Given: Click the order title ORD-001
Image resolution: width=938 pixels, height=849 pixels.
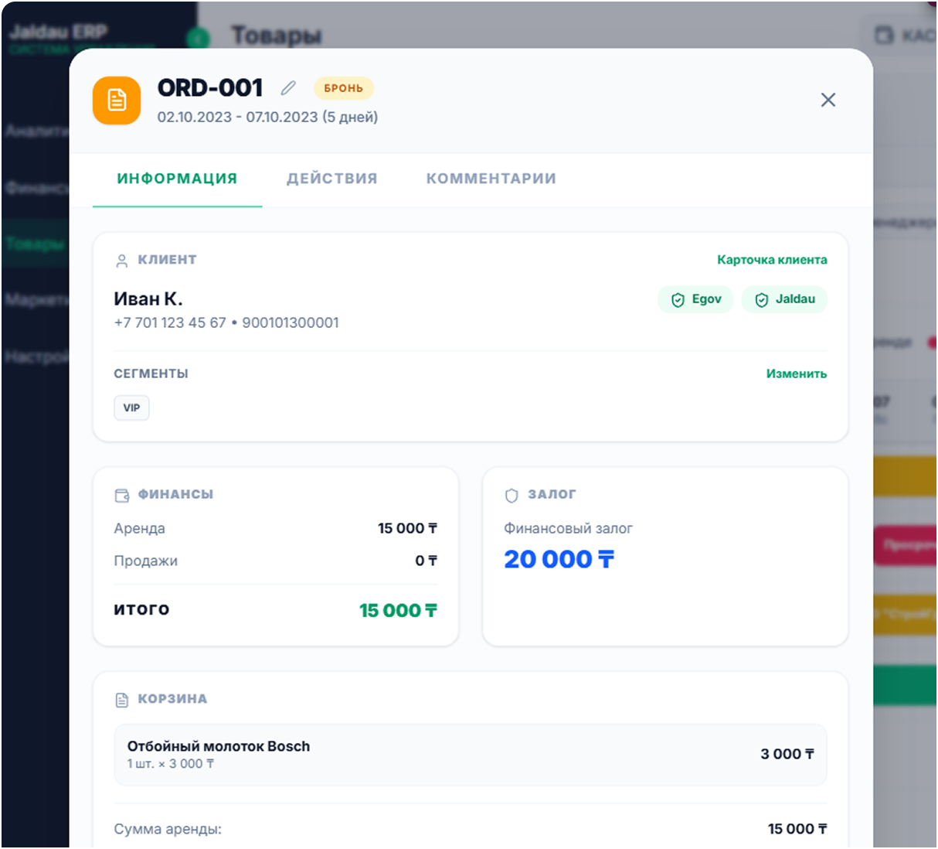Looking at the screenshot, I should pos(210,88).
